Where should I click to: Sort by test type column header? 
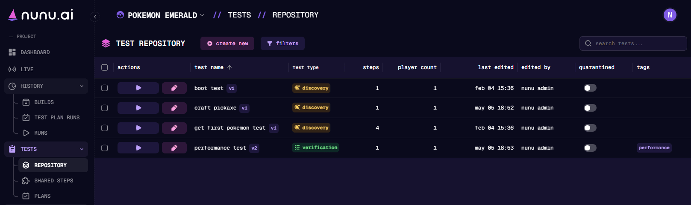pyautogui.click(x=306, y=67)
